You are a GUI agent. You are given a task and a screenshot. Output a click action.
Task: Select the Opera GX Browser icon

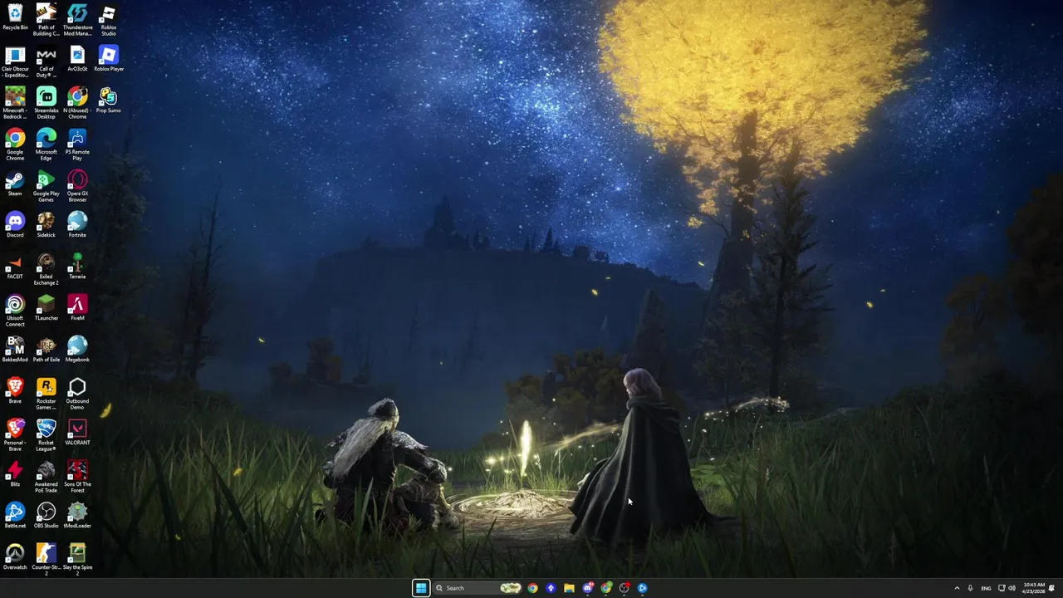click(x=77, y=187)
